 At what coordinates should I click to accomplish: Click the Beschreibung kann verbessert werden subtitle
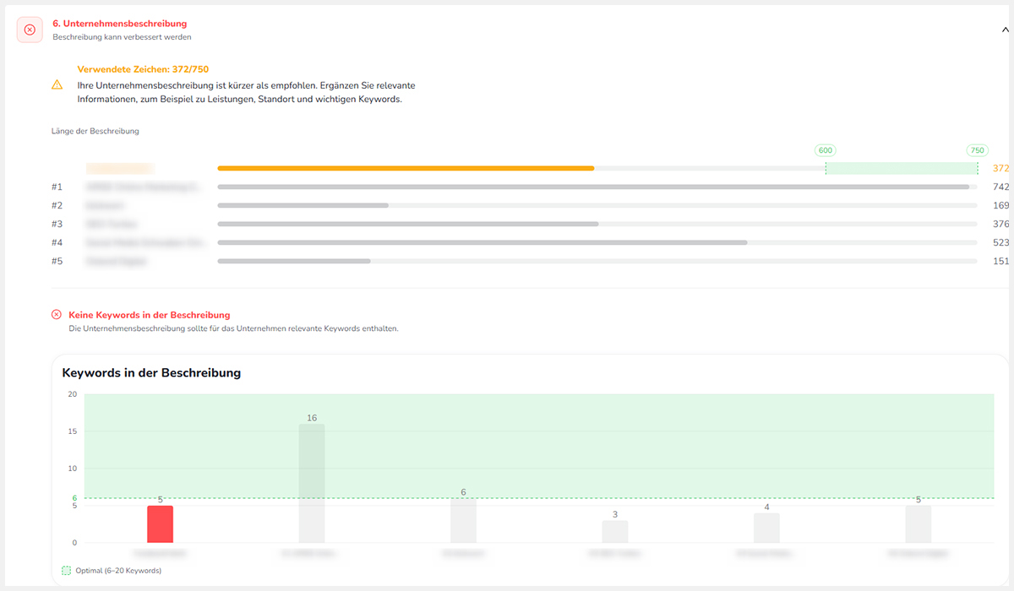(122, 37)
